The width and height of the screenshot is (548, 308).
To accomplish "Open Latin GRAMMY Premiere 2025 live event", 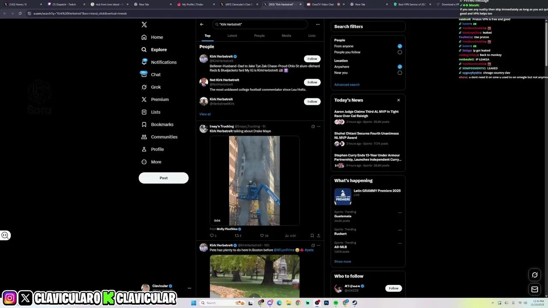I will pyautogui.click(x=367, y=196).
